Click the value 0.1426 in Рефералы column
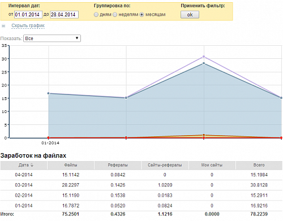The width and height of the screenshot is (283, 221). tap(118, 185)
